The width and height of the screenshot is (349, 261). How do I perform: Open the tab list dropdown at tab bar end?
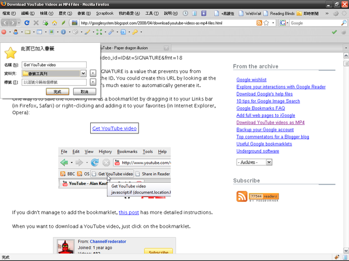pyautogui.click(x=346, y=48)
